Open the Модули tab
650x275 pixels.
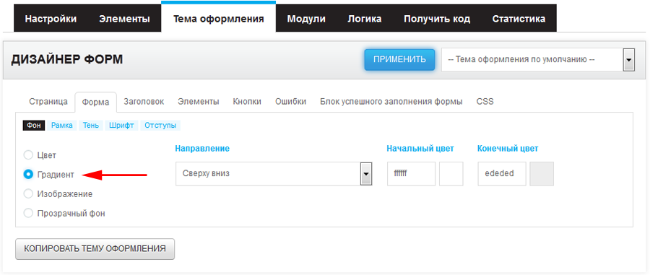point(306,19)
